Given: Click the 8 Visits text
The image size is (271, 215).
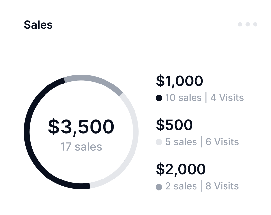Looking at the screenshot, I should [222, 186].
